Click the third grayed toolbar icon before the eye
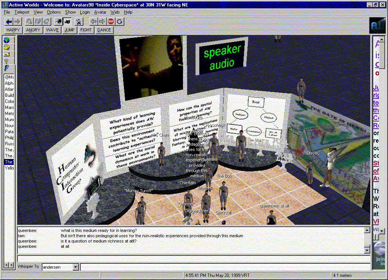388x280 pixels. pyautogui.click(x=47, y=22)
